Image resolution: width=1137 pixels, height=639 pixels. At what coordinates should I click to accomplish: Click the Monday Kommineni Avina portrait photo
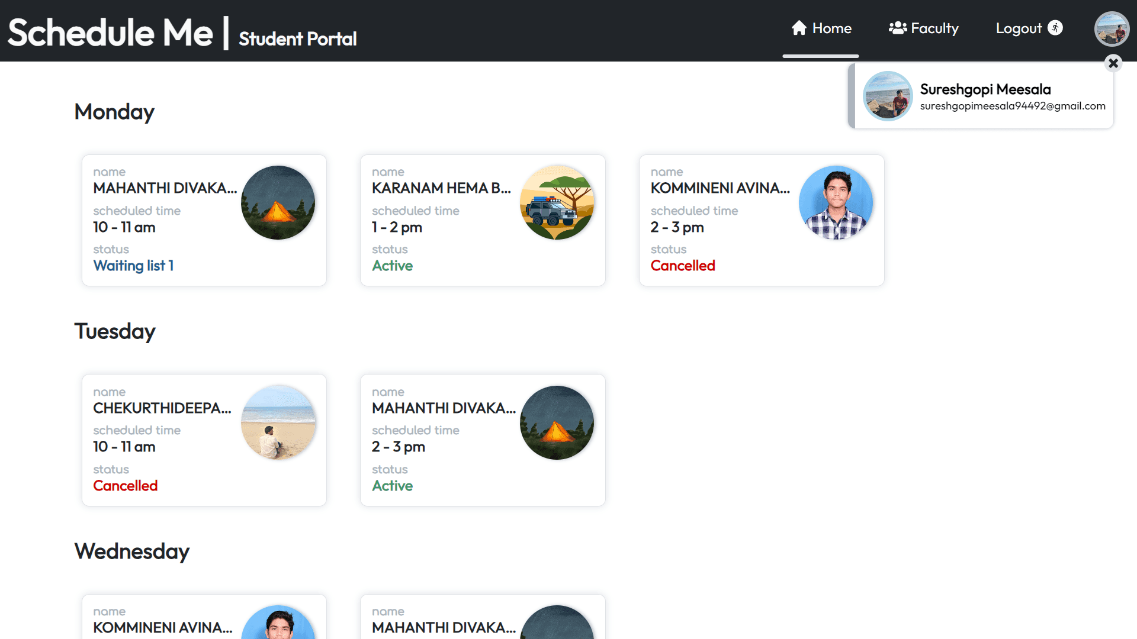(x=836, y=202)
